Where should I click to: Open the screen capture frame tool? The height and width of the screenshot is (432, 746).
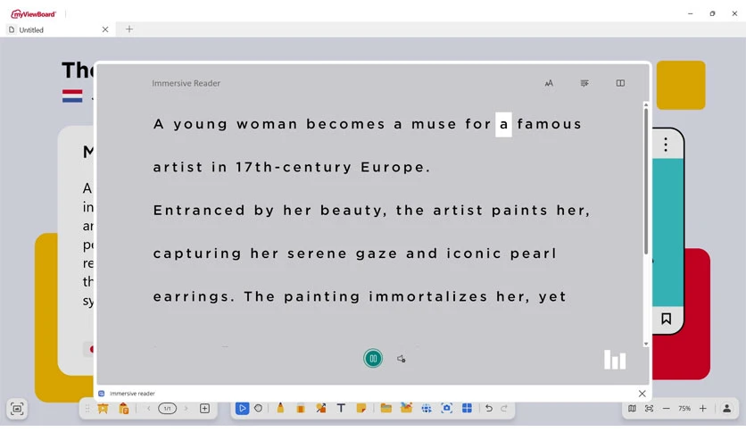[x=17, y=409]
